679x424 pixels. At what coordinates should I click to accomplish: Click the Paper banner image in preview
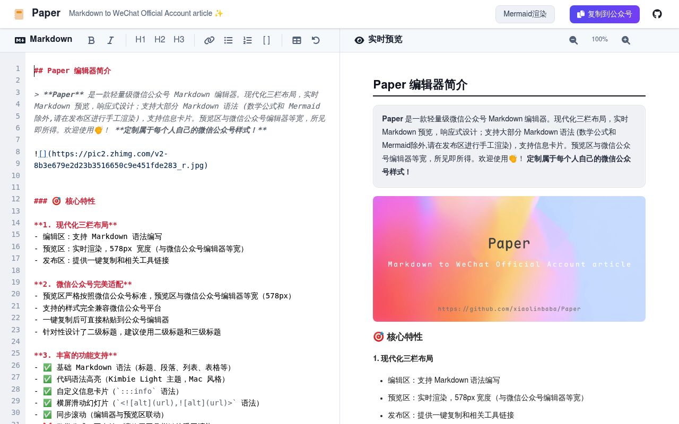pos(509,259)
